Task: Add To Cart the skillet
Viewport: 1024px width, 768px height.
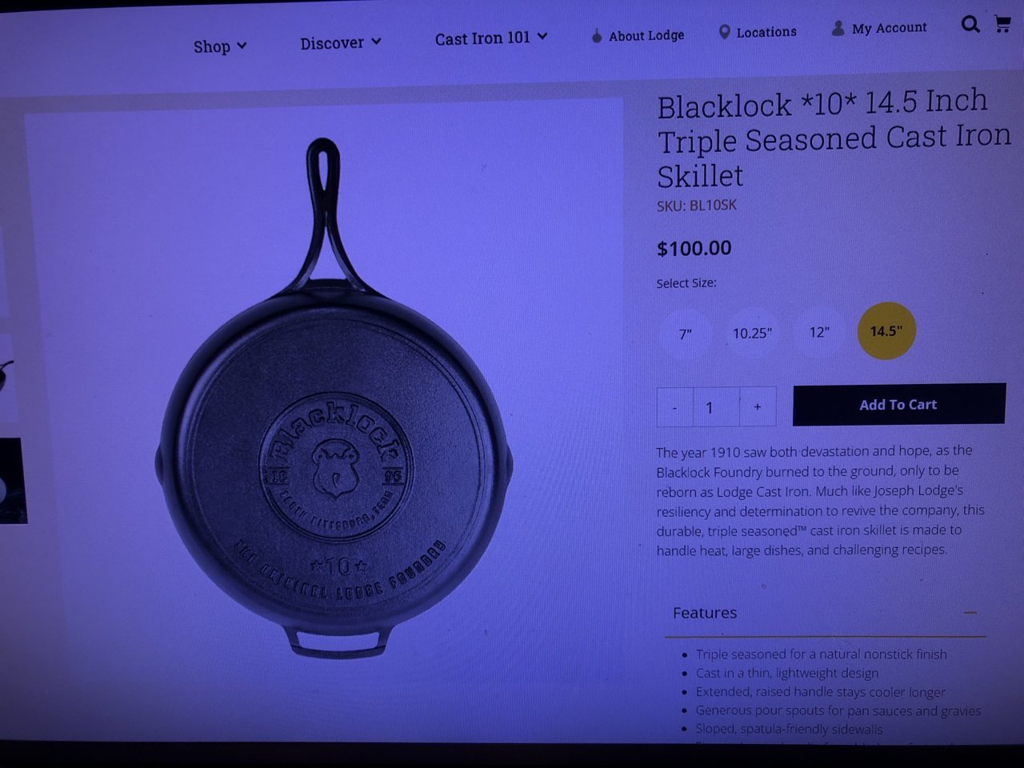Action: tap(899, 404)
